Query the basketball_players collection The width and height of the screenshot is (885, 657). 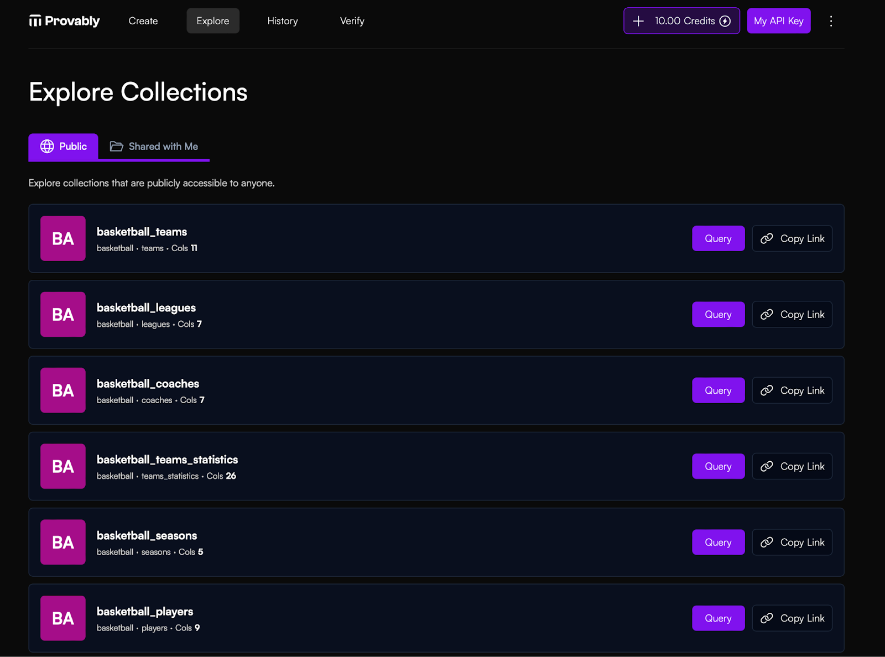718,618
